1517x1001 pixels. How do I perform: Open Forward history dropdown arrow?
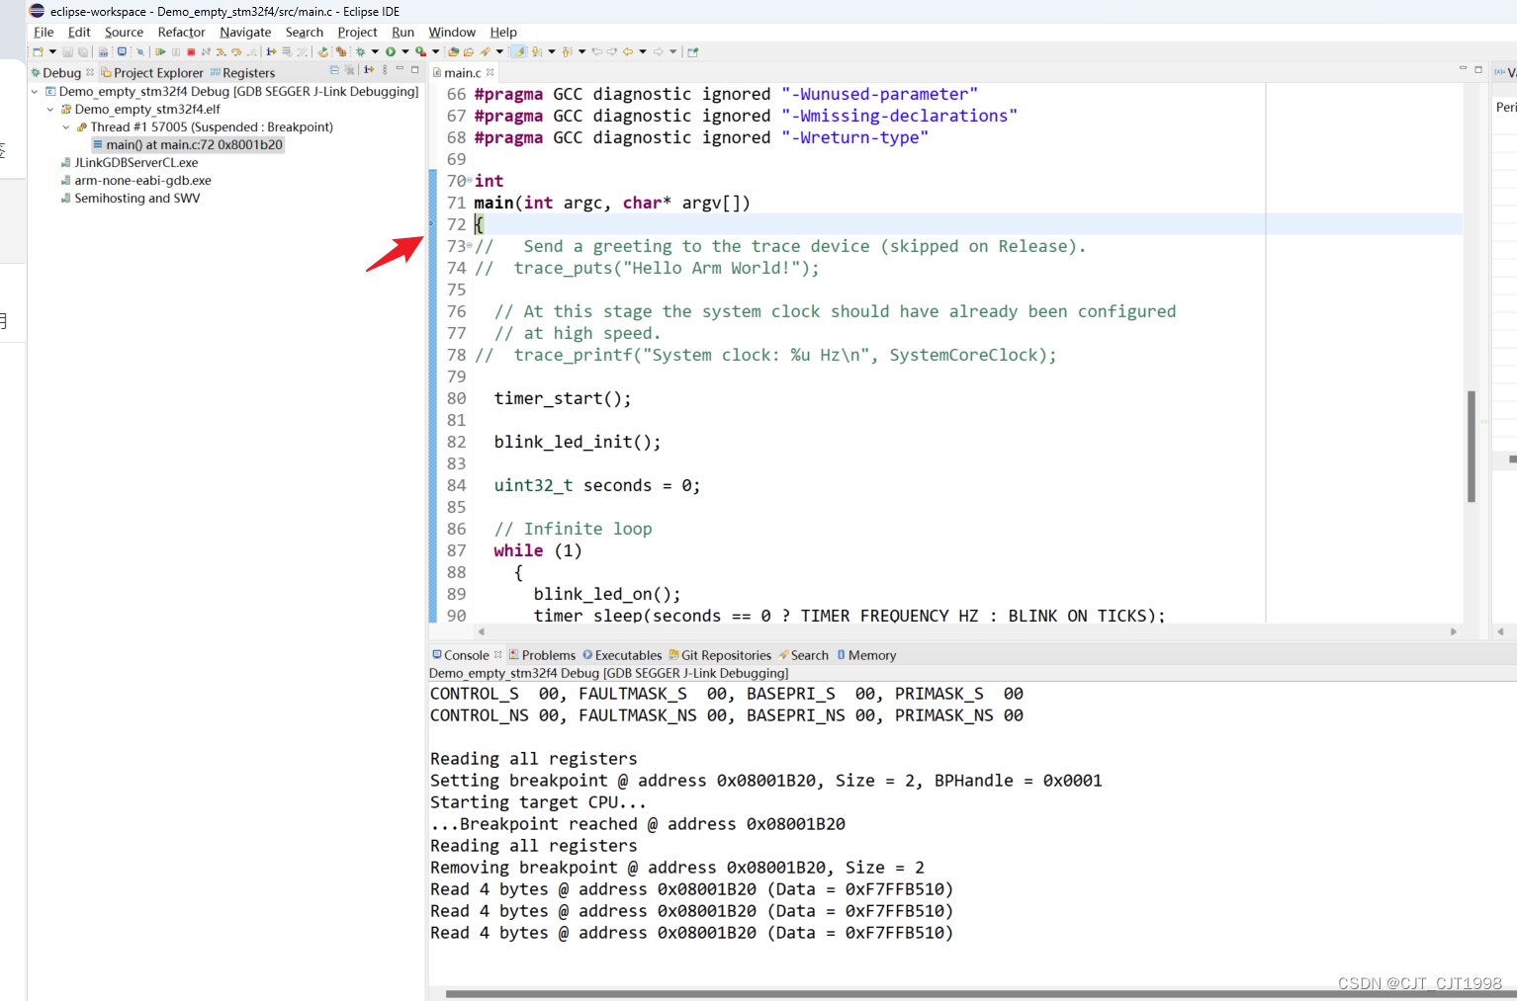point(673,51)
